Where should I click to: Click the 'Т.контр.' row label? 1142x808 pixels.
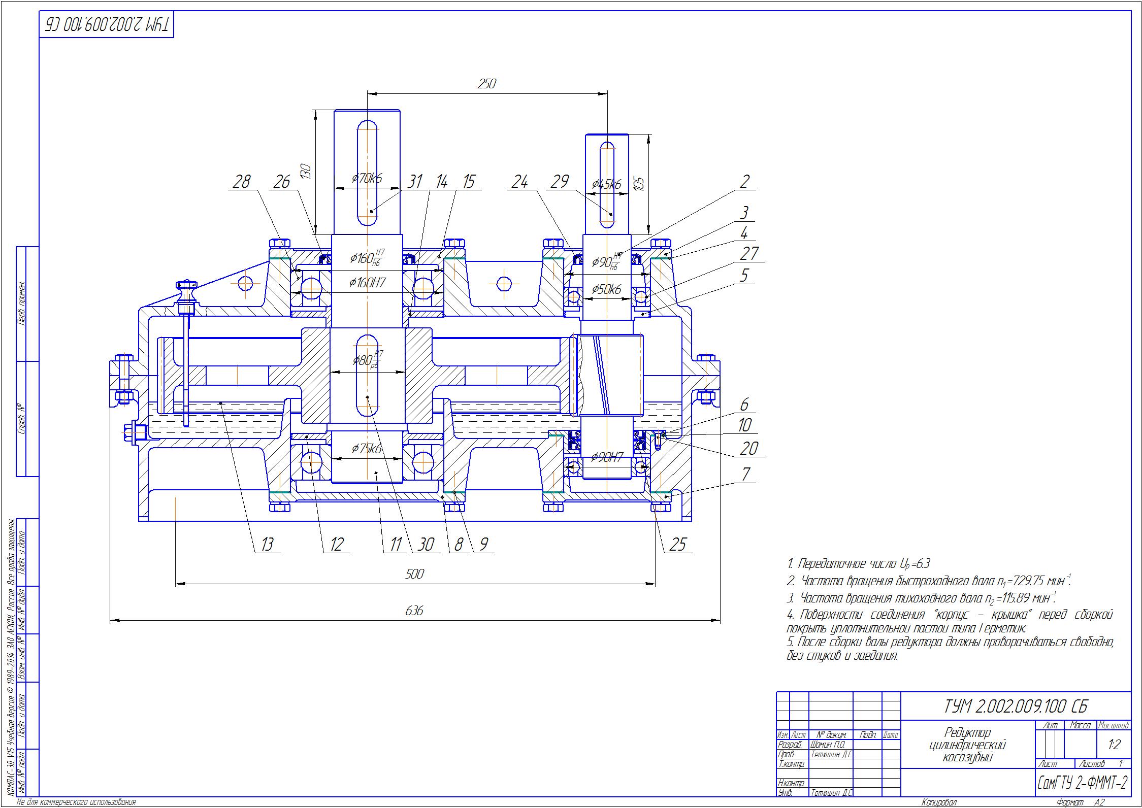pyautogui.click(x=791, y=764)
